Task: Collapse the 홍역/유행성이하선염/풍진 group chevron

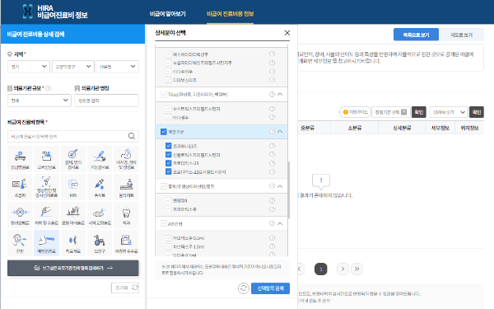Action: pyautogui.click(x=280, y=186)
